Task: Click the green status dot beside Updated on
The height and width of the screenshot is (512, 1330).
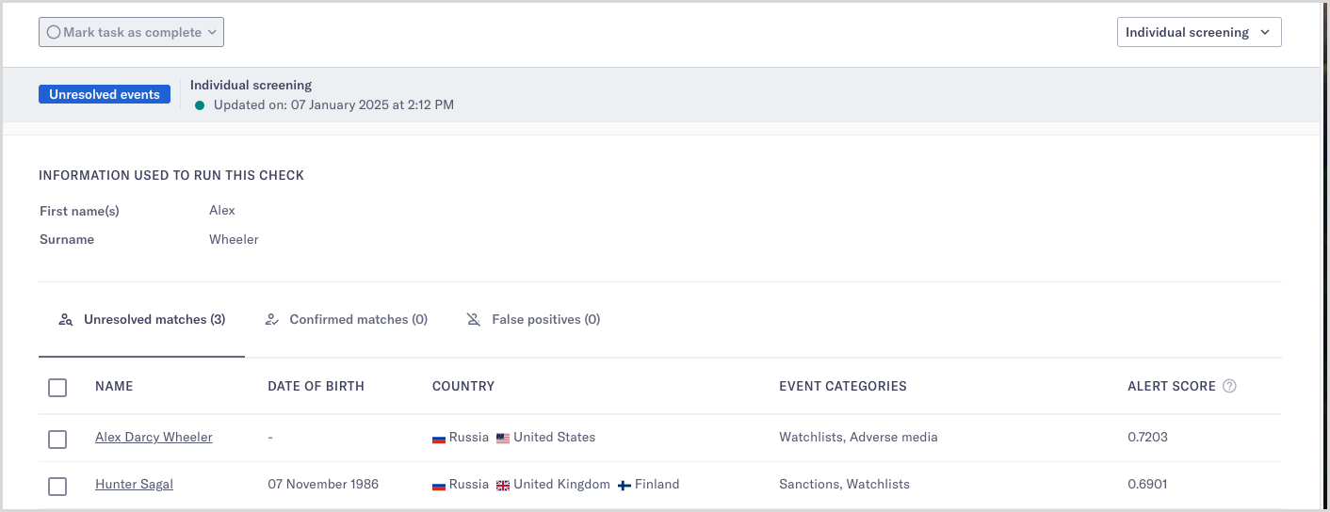Action: (x=200, y=105)
